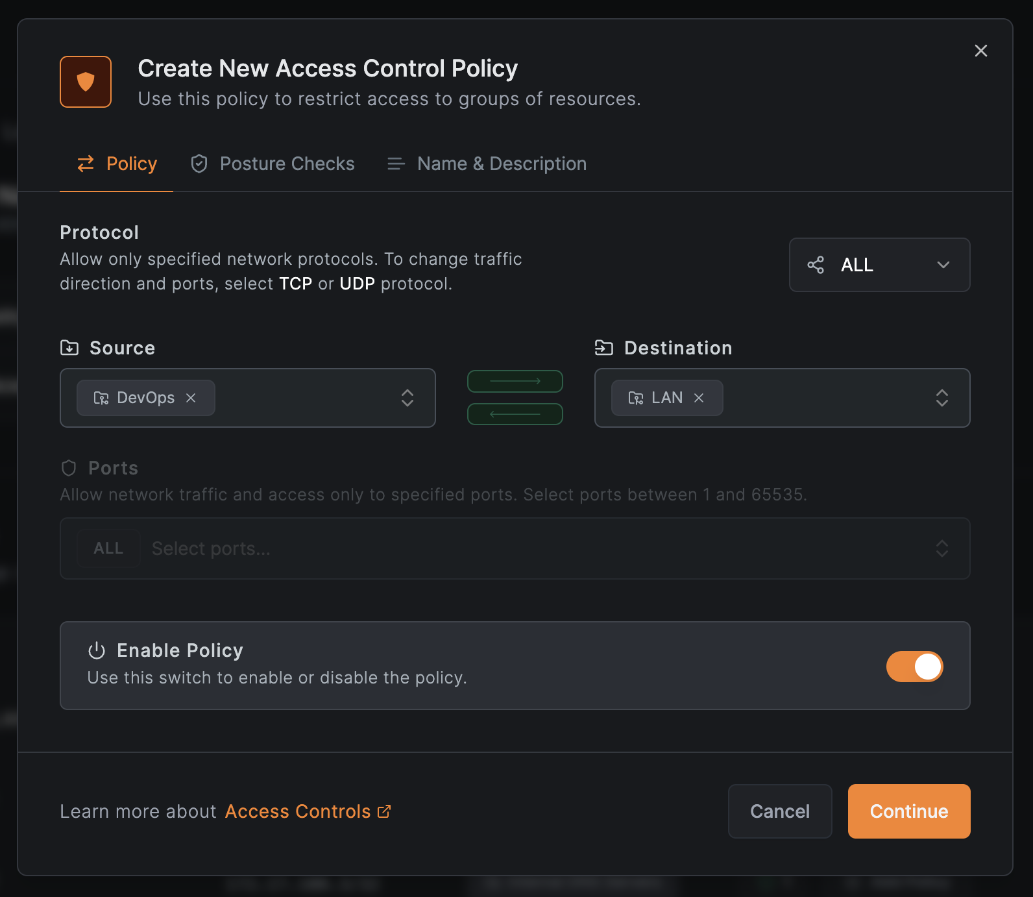Image resolution: width=1033 pixels, height=897 pixels.
Task: Remove the LAN group from Destination
Action: 699,398
